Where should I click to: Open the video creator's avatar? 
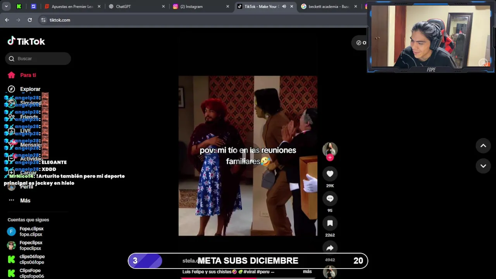pyautogui.click(x=330, y=149)
